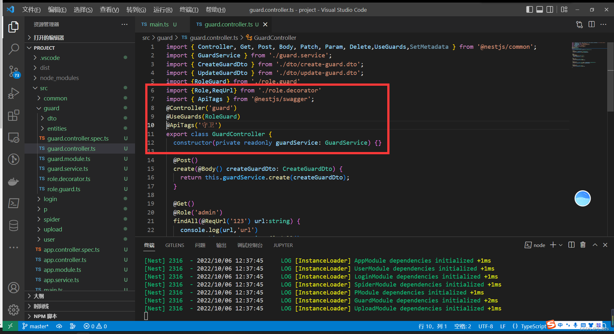Change LF end of line sequence

503,326
